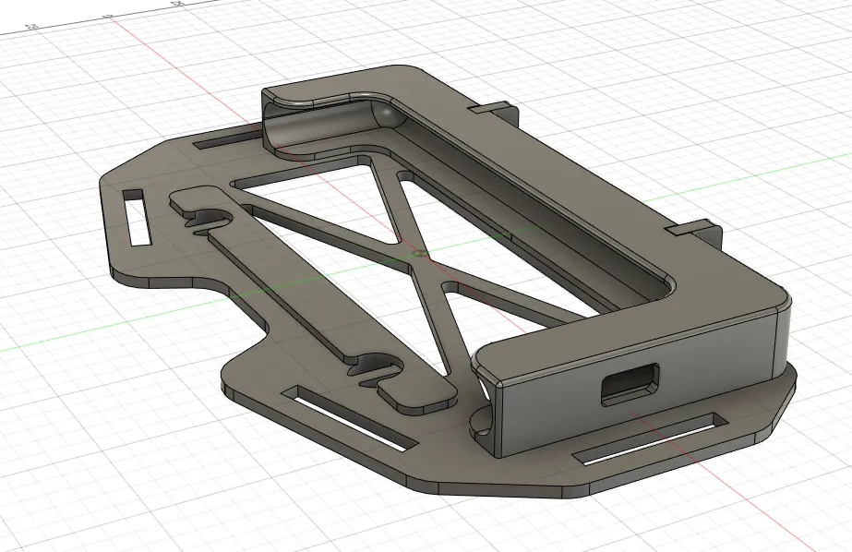Select the rounded port cutout on the box front
The height and width of the screenshot is (552, 852).
(x=630, y=384)
